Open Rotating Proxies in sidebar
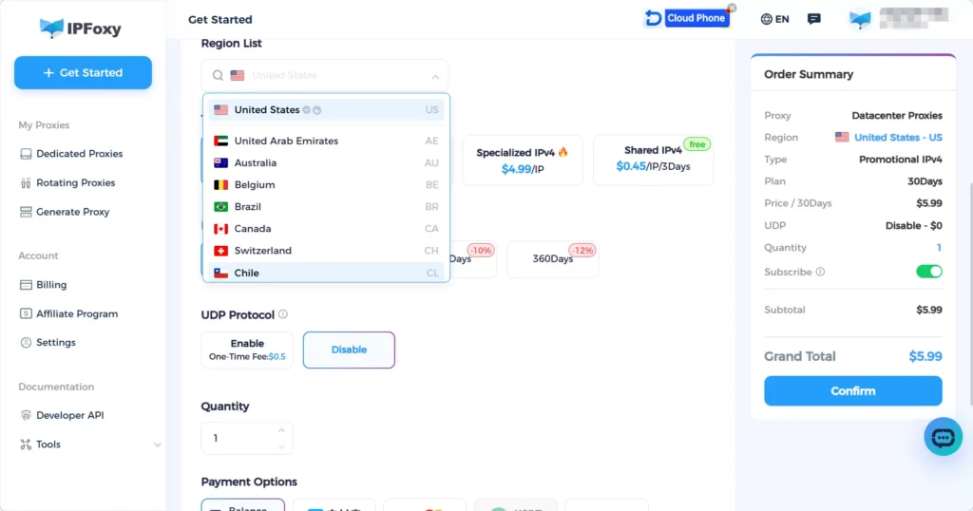Viewport: 973px width, 511px height. point(75,182)
